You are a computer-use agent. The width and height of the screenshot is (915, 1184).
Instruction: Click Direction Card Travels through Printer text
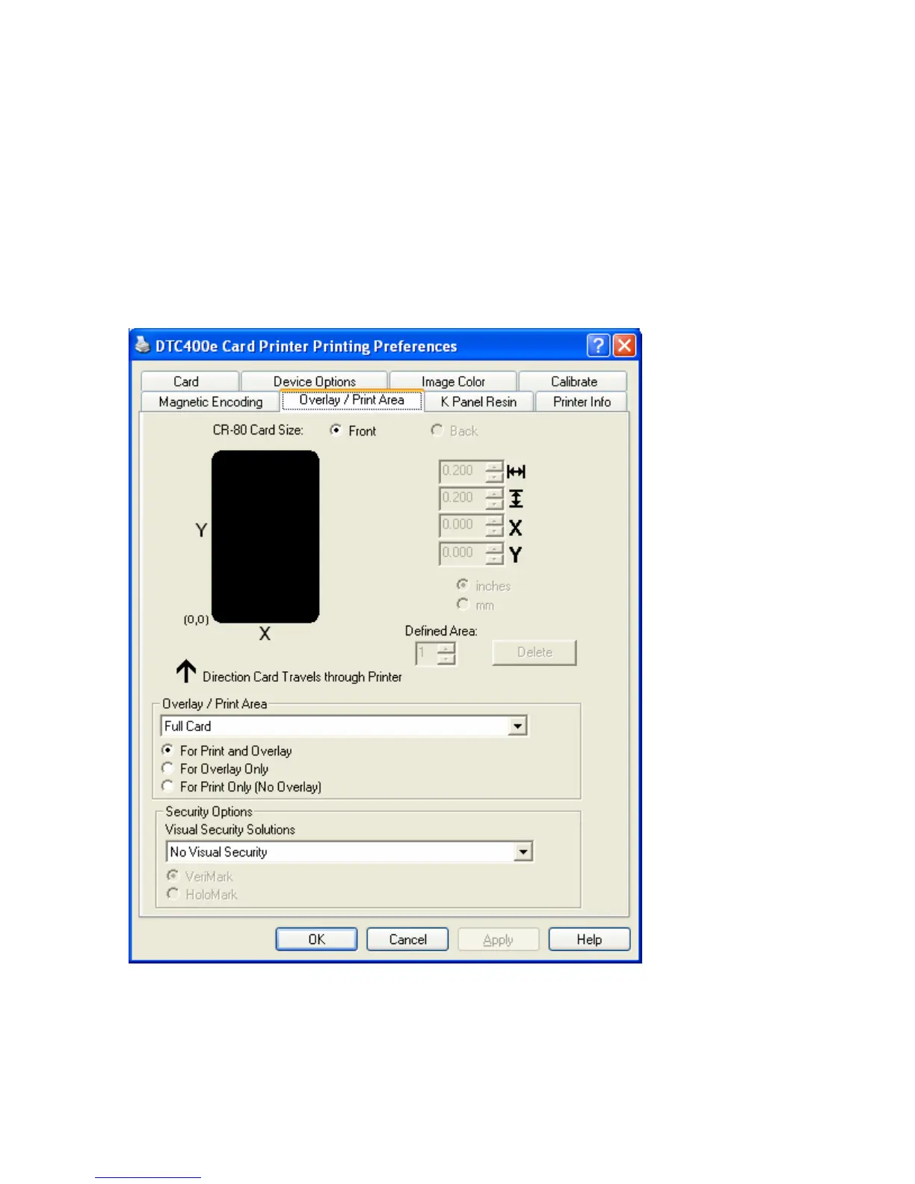pyautogui.click(x=302, y=676)
